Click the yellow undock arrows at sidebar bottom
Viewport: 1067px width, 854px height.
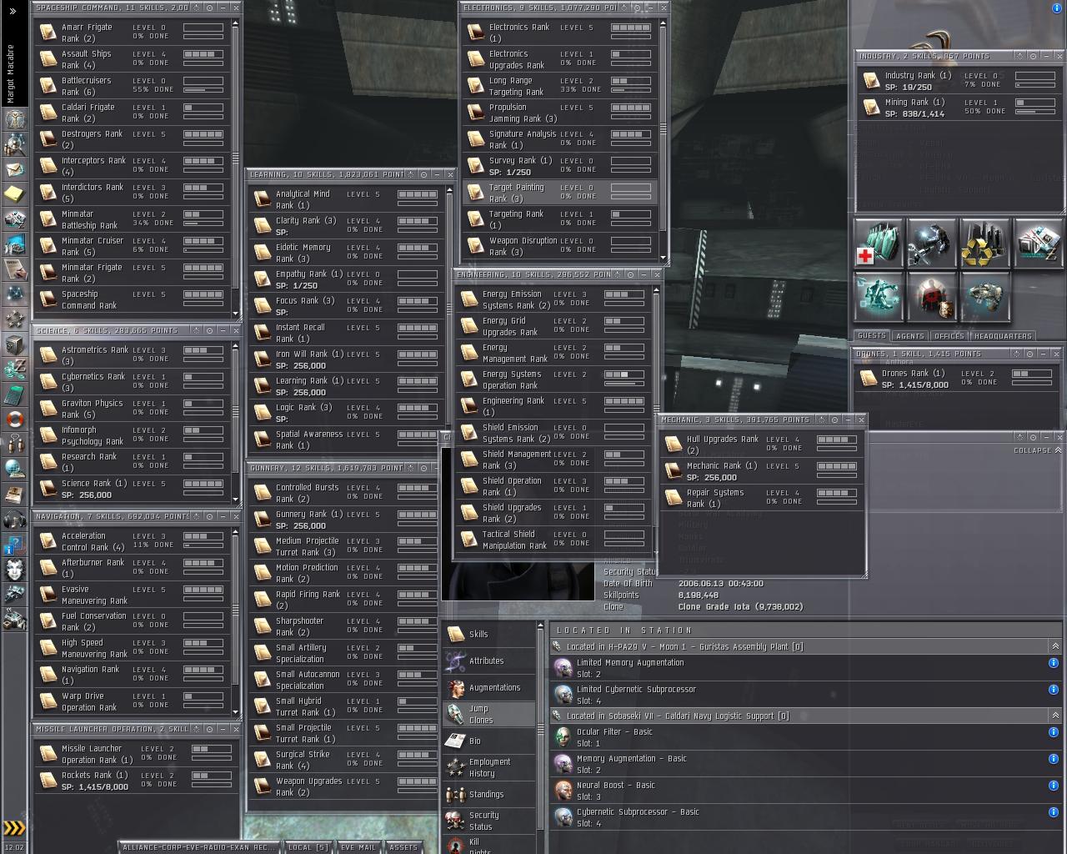coord(14,827)
